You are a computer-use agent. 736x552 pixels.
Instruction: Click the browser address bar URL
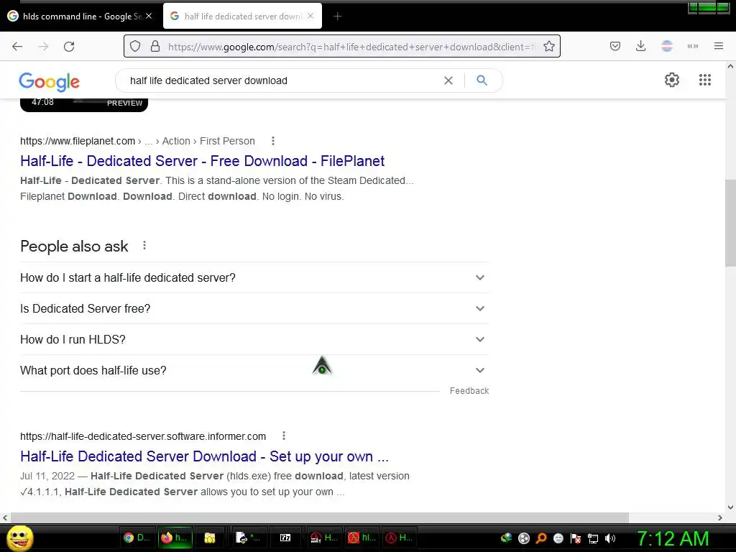(x=352, y=47)
